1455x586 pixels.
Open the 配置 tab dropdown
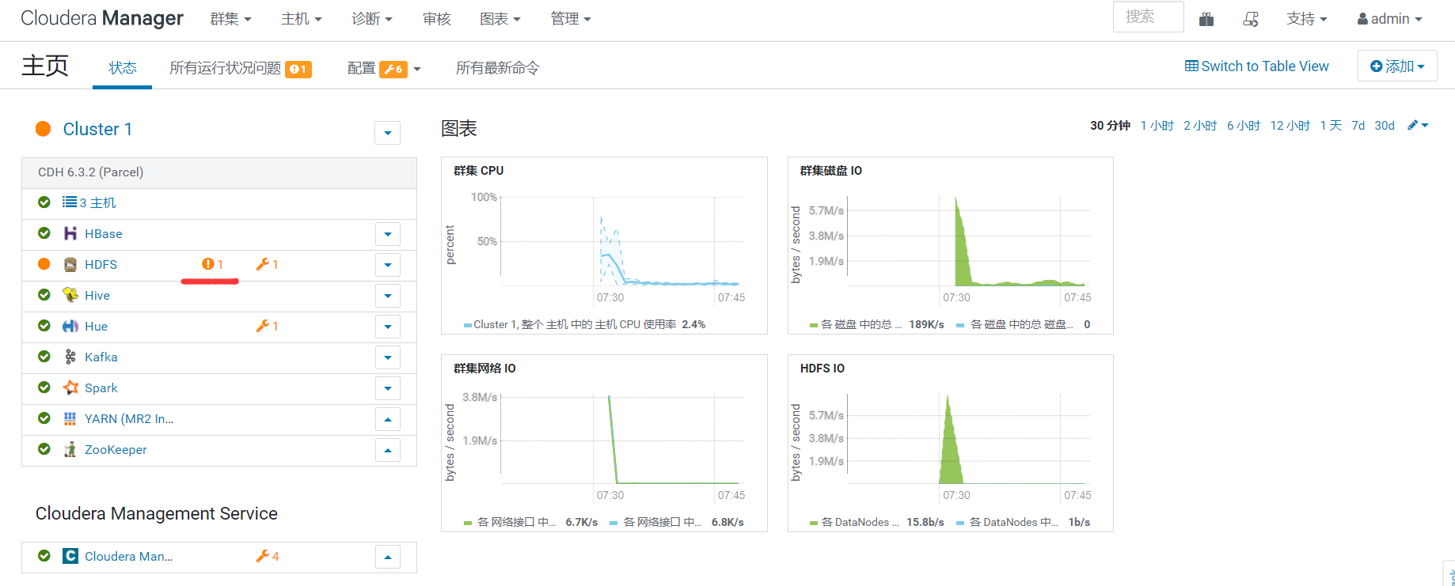[384, 68]
